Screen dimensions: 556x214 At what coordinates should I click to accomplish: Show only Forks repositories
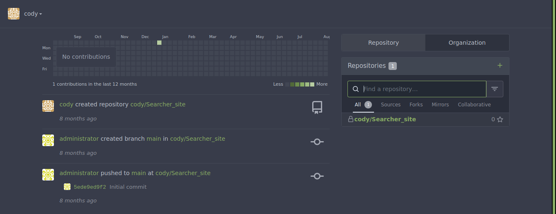tap(416, 105)
